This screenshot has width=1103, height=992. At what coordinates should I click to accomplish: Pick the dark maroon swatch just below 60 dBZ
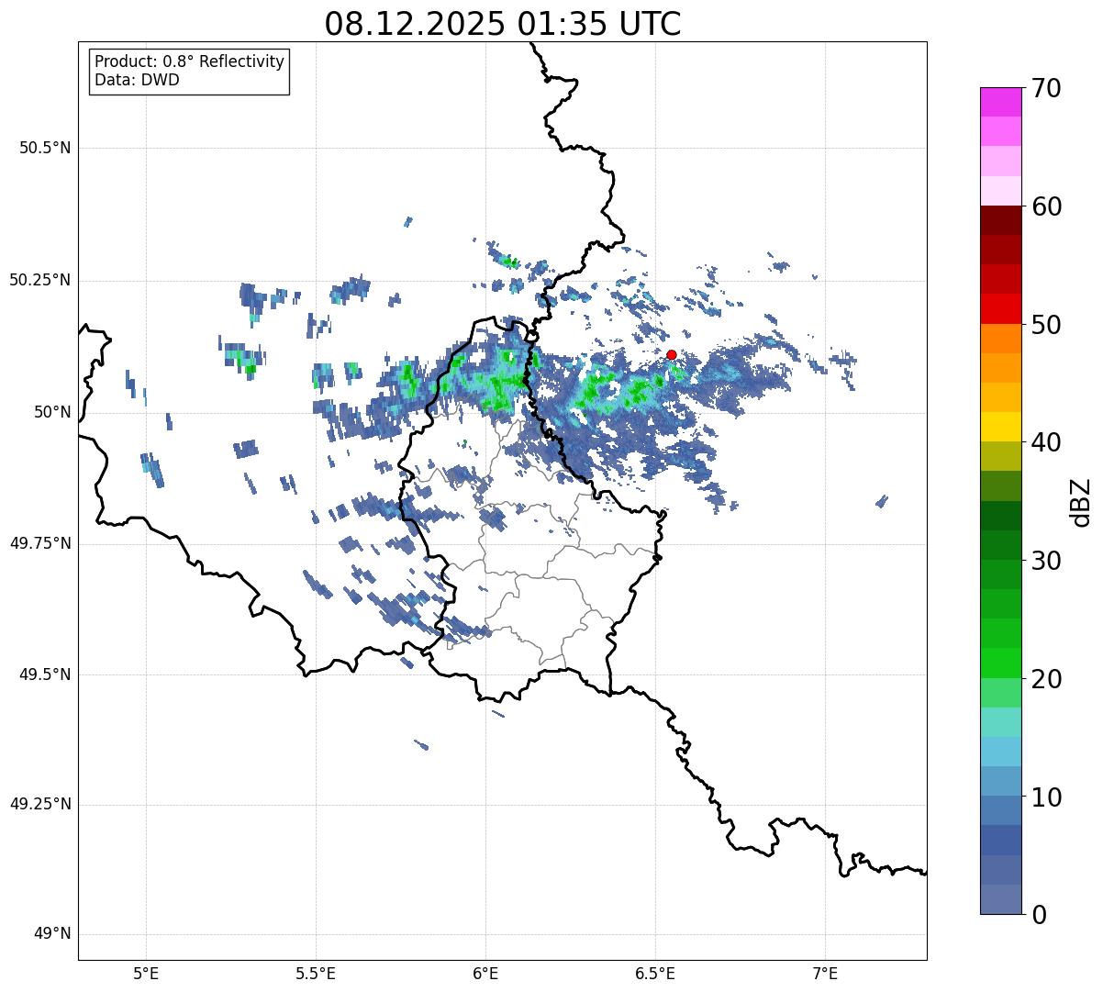(x=1001, y=220)
